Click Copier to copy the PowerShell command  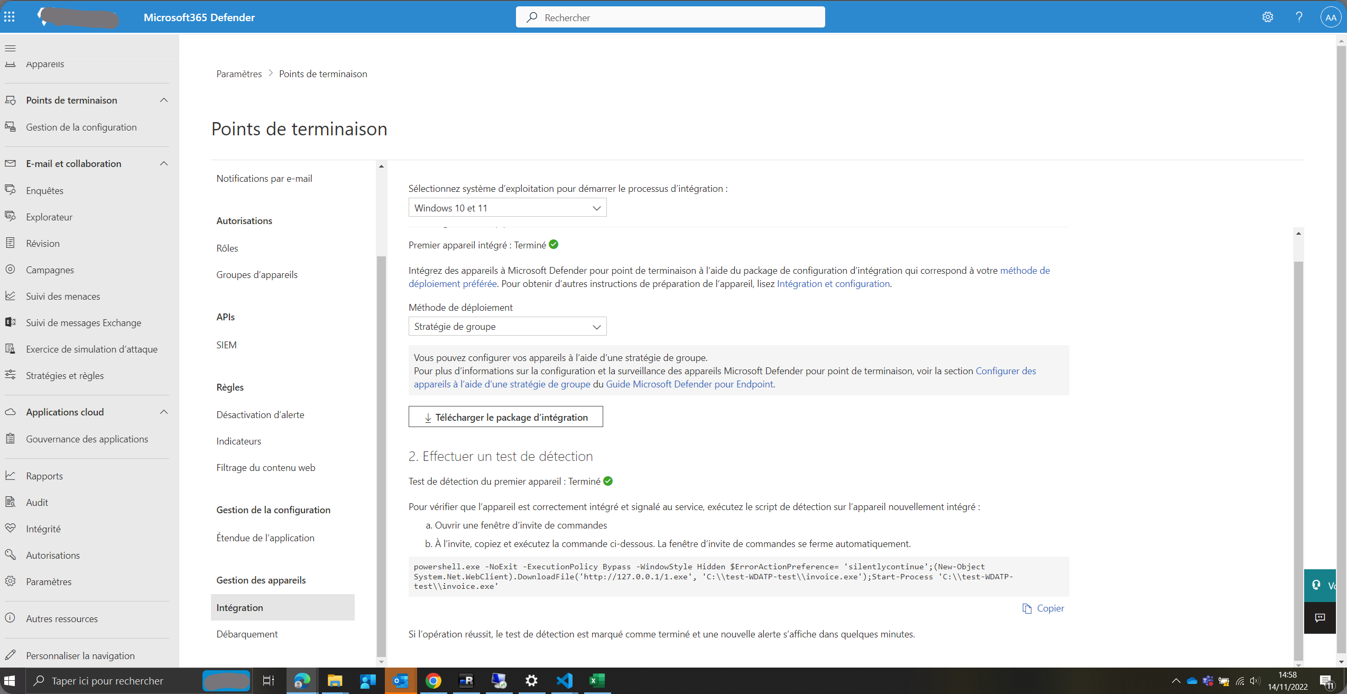1043,608
